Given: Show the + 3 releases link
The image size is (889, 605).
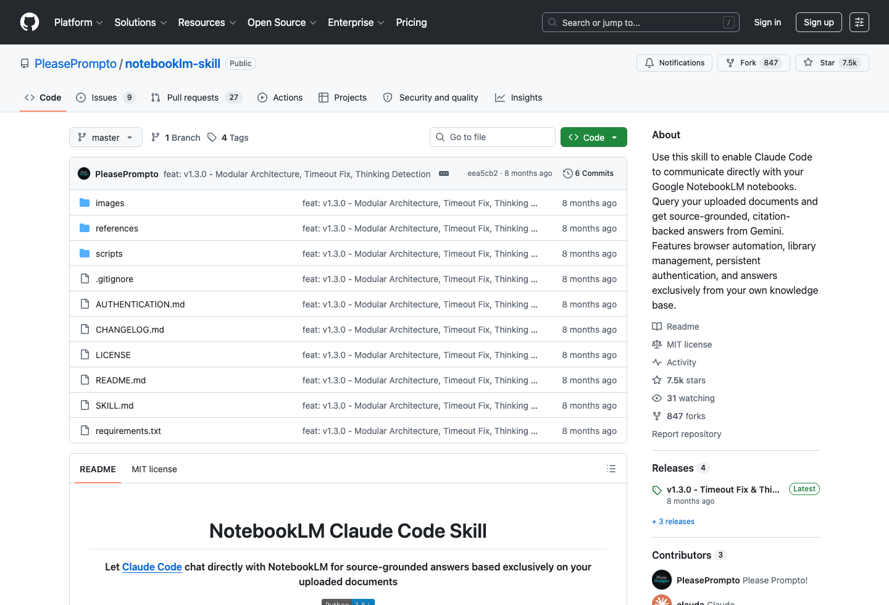Looking at the screenshot, I should point(673,522).
